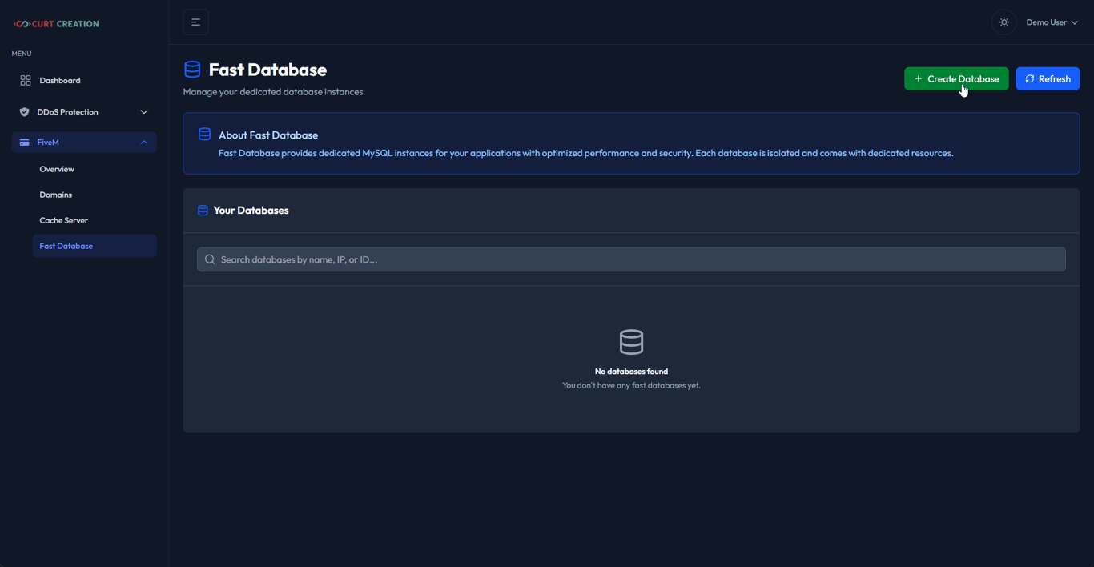Screen dimensions: 1094x567
Task: Click 'You don't have any fast databases yet.'
Action: 631,385
